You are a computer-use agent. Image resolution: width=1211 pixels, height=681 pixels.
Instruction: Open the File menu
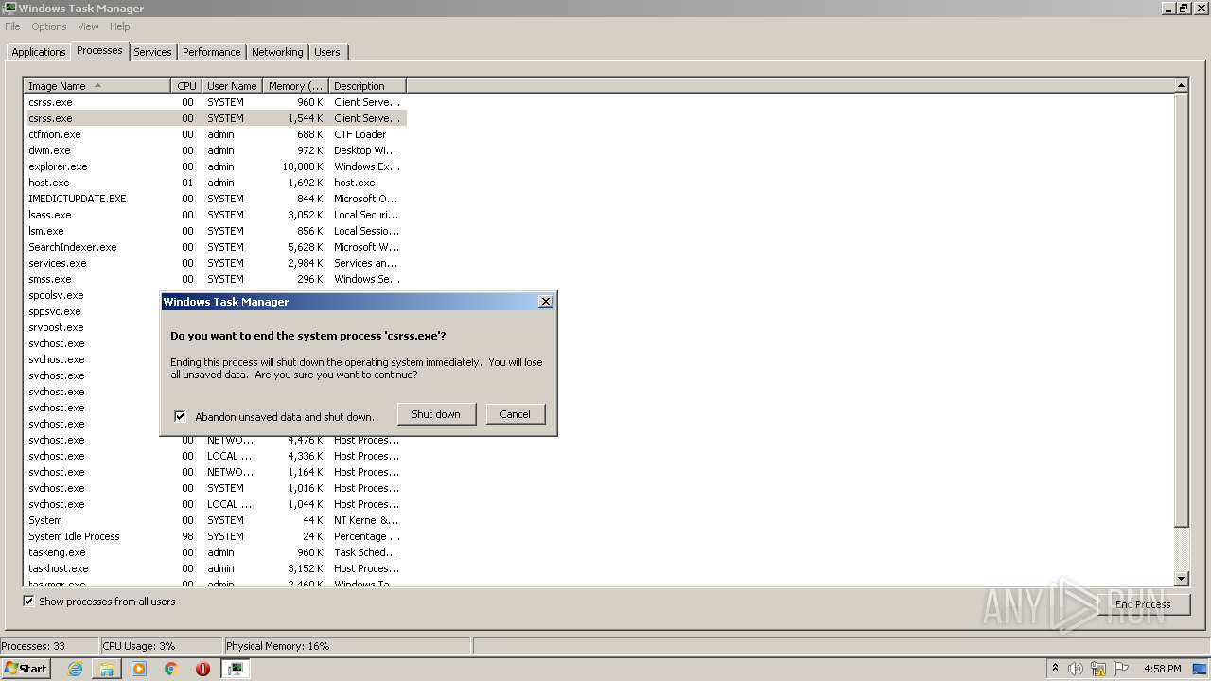pyautogui.click(x=12, y=26)
